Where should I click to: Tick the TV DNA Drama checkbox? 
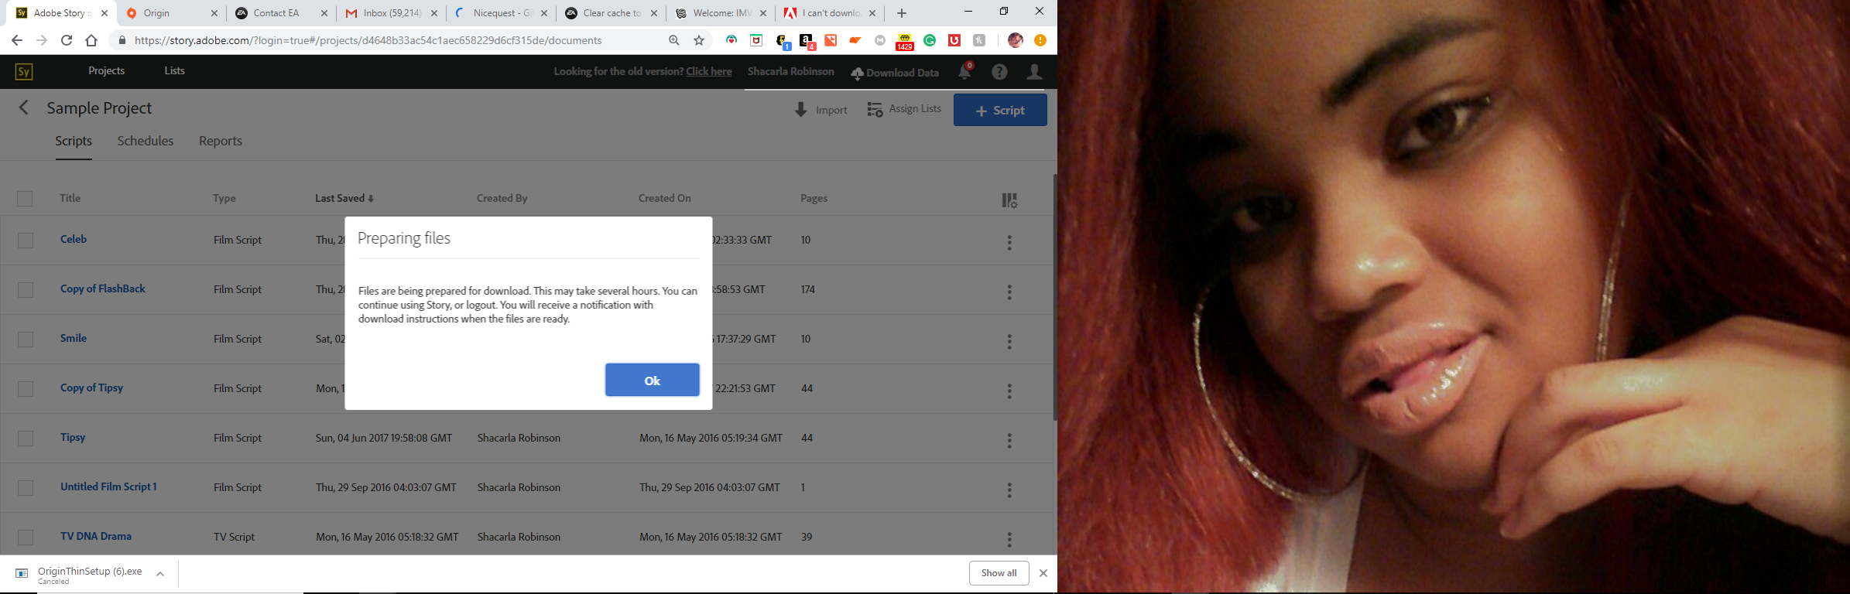[x=26, y=538]
